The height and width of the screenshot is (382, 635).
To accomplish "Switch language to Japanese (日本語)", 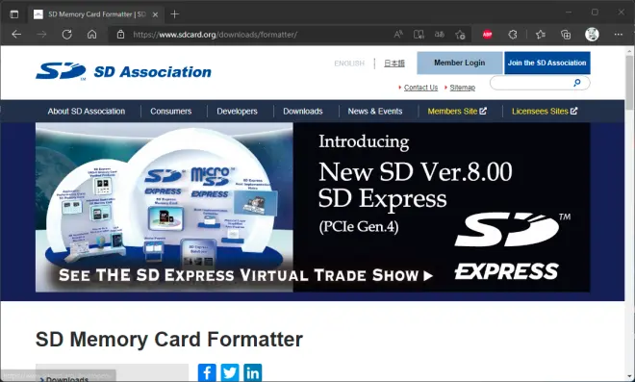I will coord(394,64).
